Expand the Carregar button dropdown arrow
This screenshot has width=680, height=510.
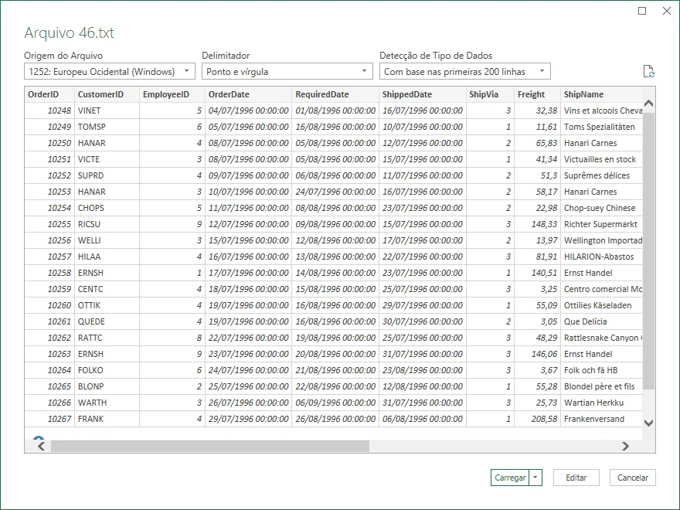point(535,478)
